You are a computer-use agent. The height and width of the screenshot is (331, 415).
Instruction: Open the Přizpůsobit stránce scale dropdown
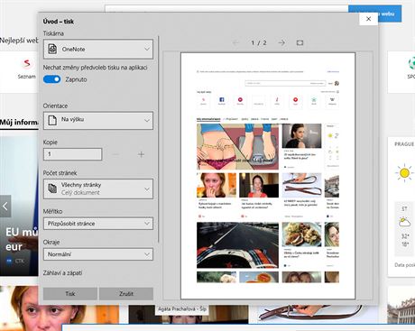98,224
